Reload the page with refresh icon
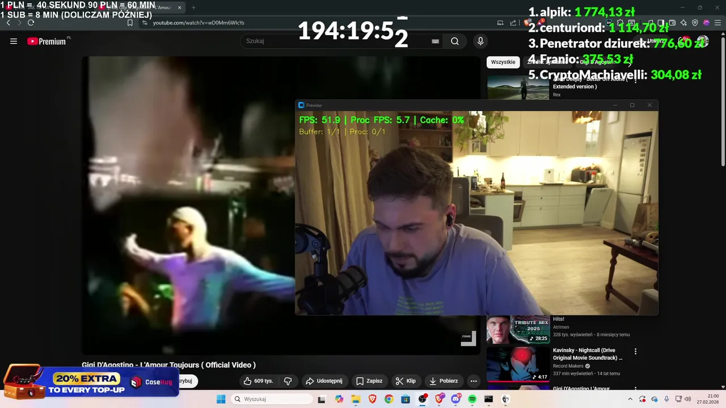This screenshot has width=726, height=408. coord(31,23)
